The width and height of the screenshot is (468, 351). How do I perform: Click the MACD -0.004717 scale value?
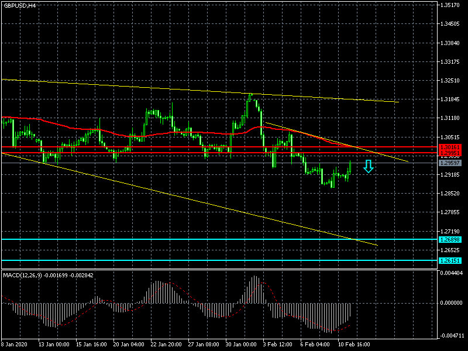click(x=450, y=336)
